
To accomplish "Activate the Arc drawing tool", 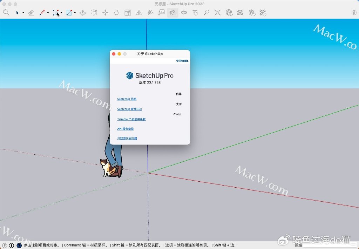I will click(56, 13).
